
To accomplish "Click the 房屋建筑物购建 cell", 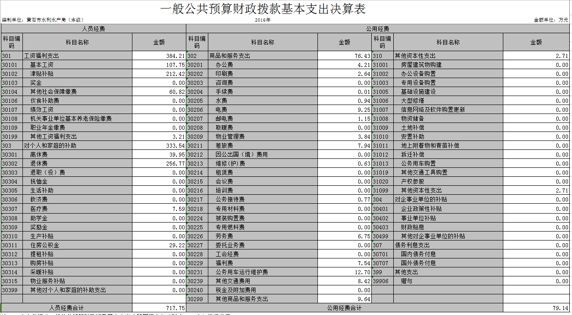I will tap(448, 65).
